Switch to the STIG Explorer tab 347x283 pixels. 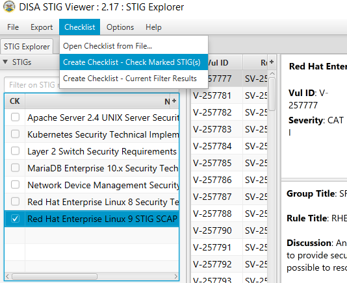(x=27, y=47)
